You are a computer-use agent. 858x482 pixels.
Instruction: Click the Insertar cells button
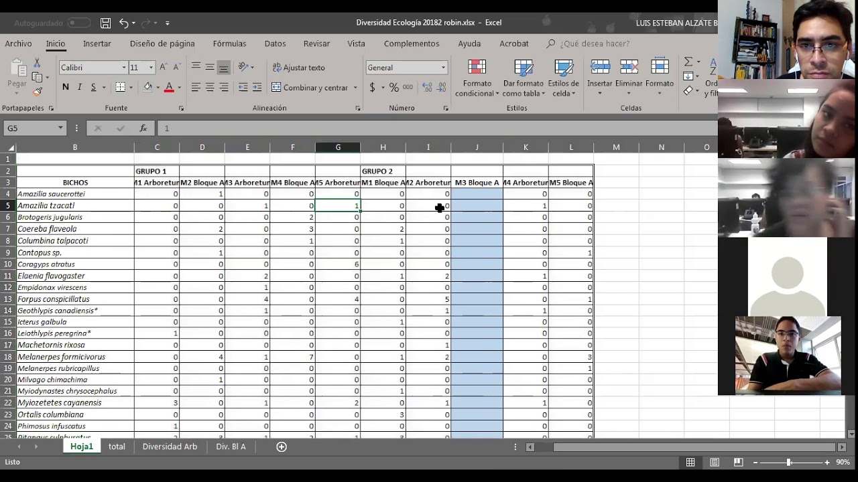coord(600,78)
